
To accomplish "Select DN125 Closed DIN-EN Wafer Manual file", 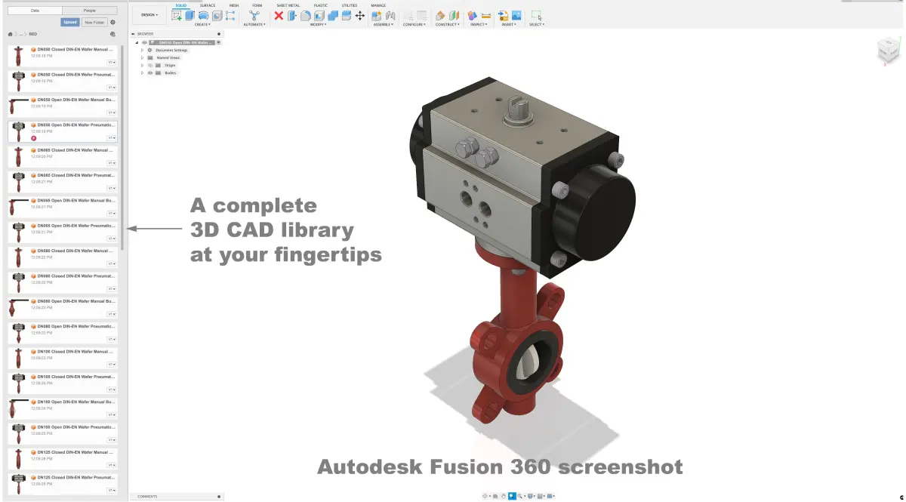I will (63, 459).
